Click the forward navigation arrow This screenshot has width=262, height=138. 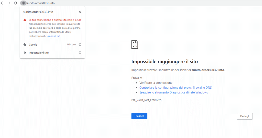tap(9, 3)
